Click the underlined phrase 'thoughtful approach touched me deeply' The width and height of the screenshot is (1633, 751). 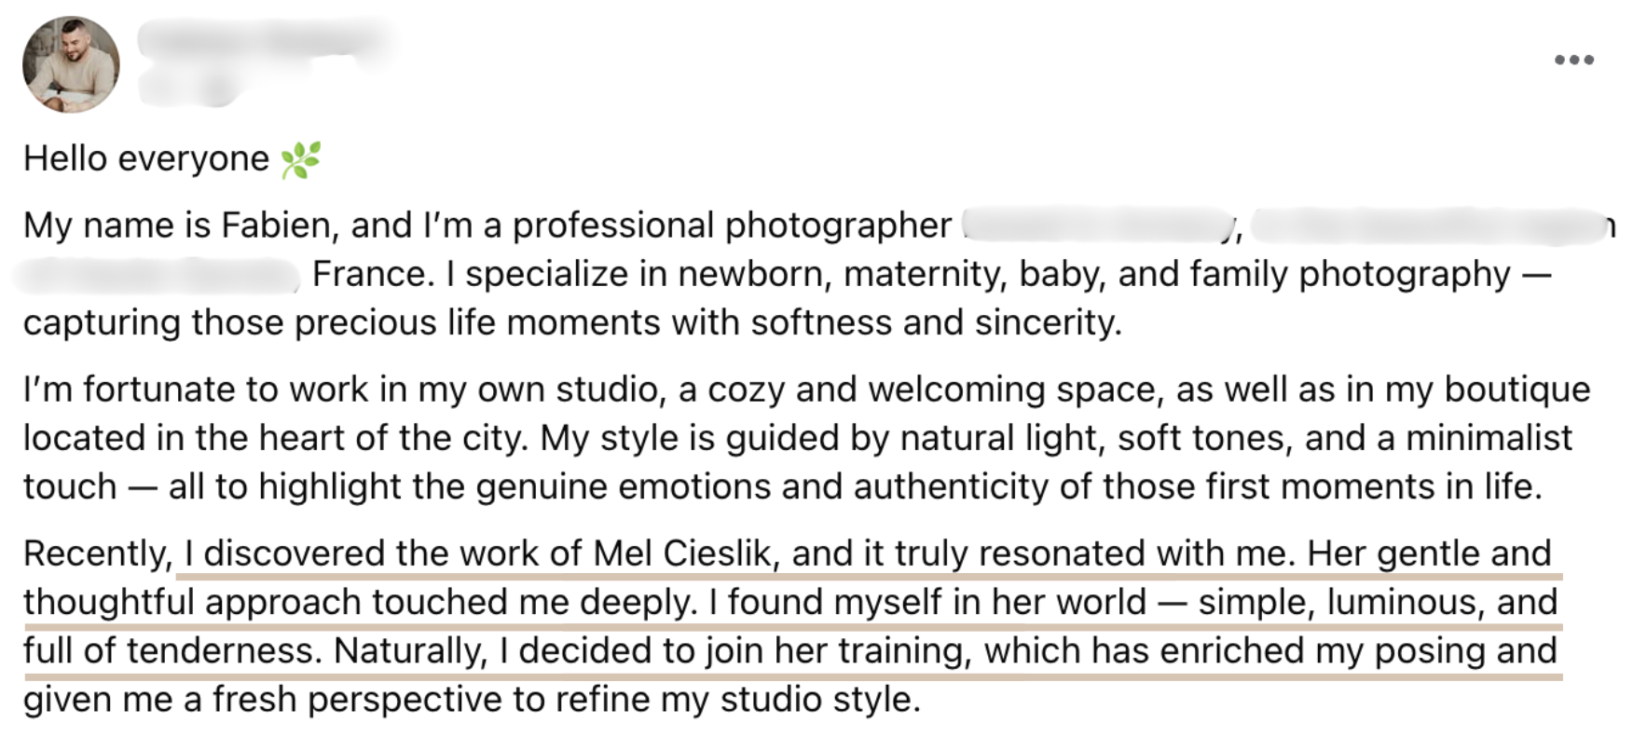pyautogui.click(x=360, y=602)
